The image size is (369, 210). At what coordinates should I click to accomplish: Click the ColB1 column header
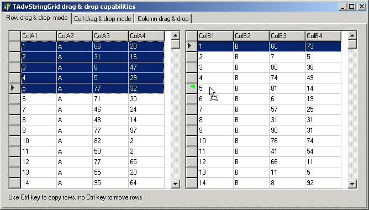pyautogui.click(x=215, y=36)
